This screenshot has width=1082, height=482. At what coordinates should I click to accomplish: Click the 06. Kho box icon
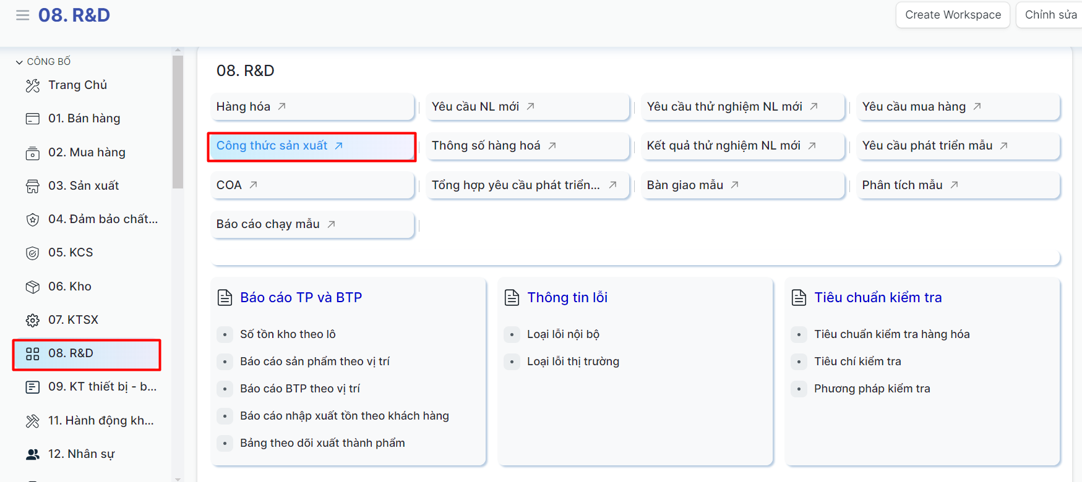[33, 287]
